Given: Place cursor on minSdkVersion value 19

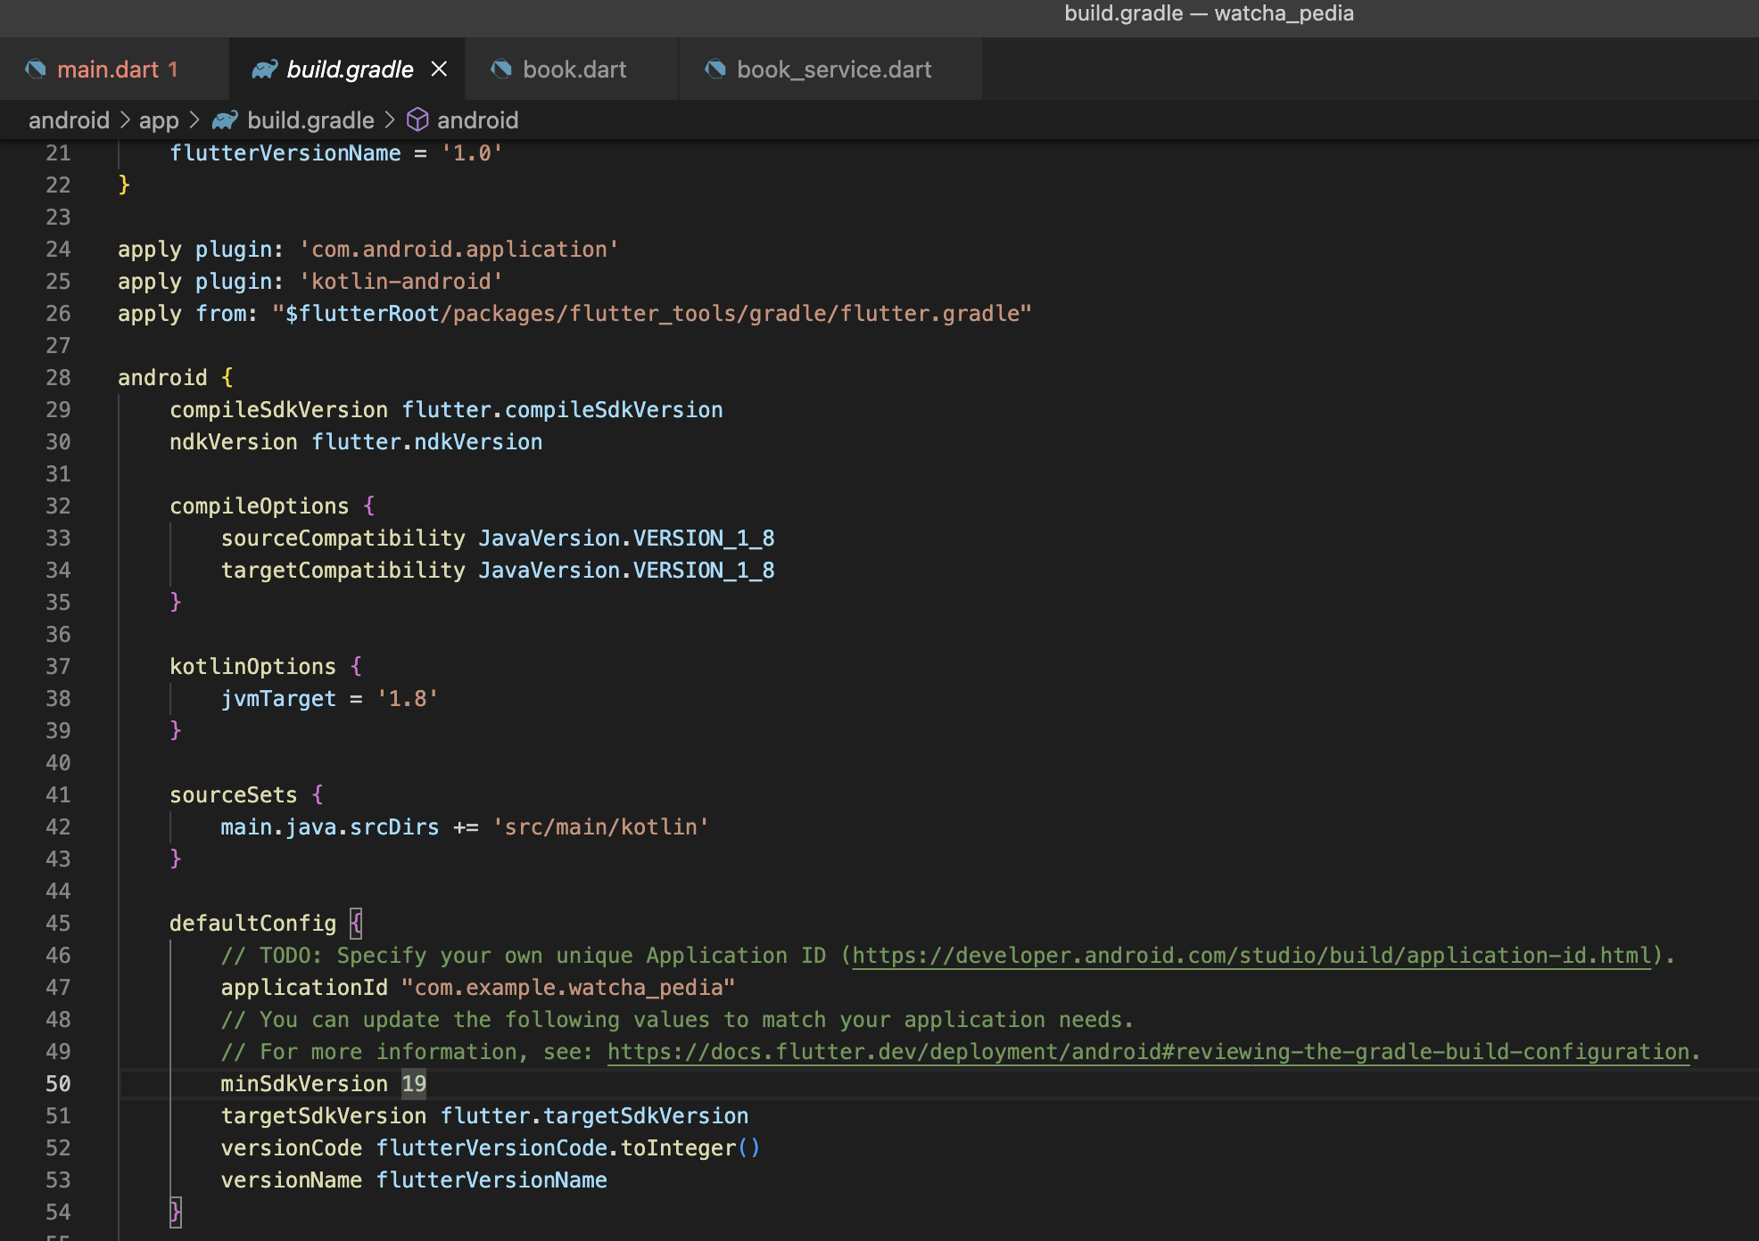Looking at the screenshot, I should click(x=414, y=1084).
